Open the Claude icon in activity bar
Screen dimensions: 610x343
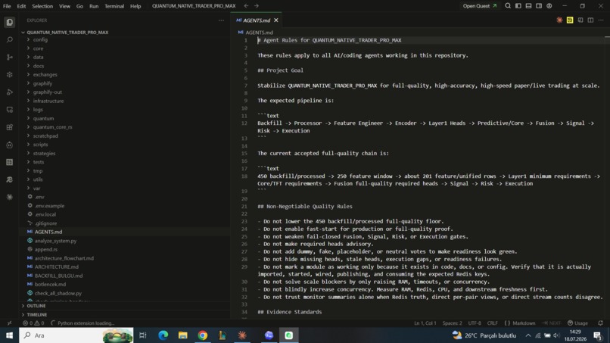click(10, 197)
